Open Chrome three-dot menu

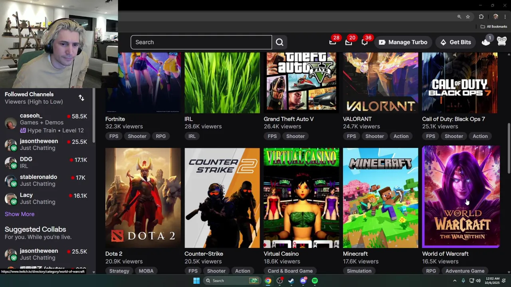pyautogui.click(x=505, y=17)
